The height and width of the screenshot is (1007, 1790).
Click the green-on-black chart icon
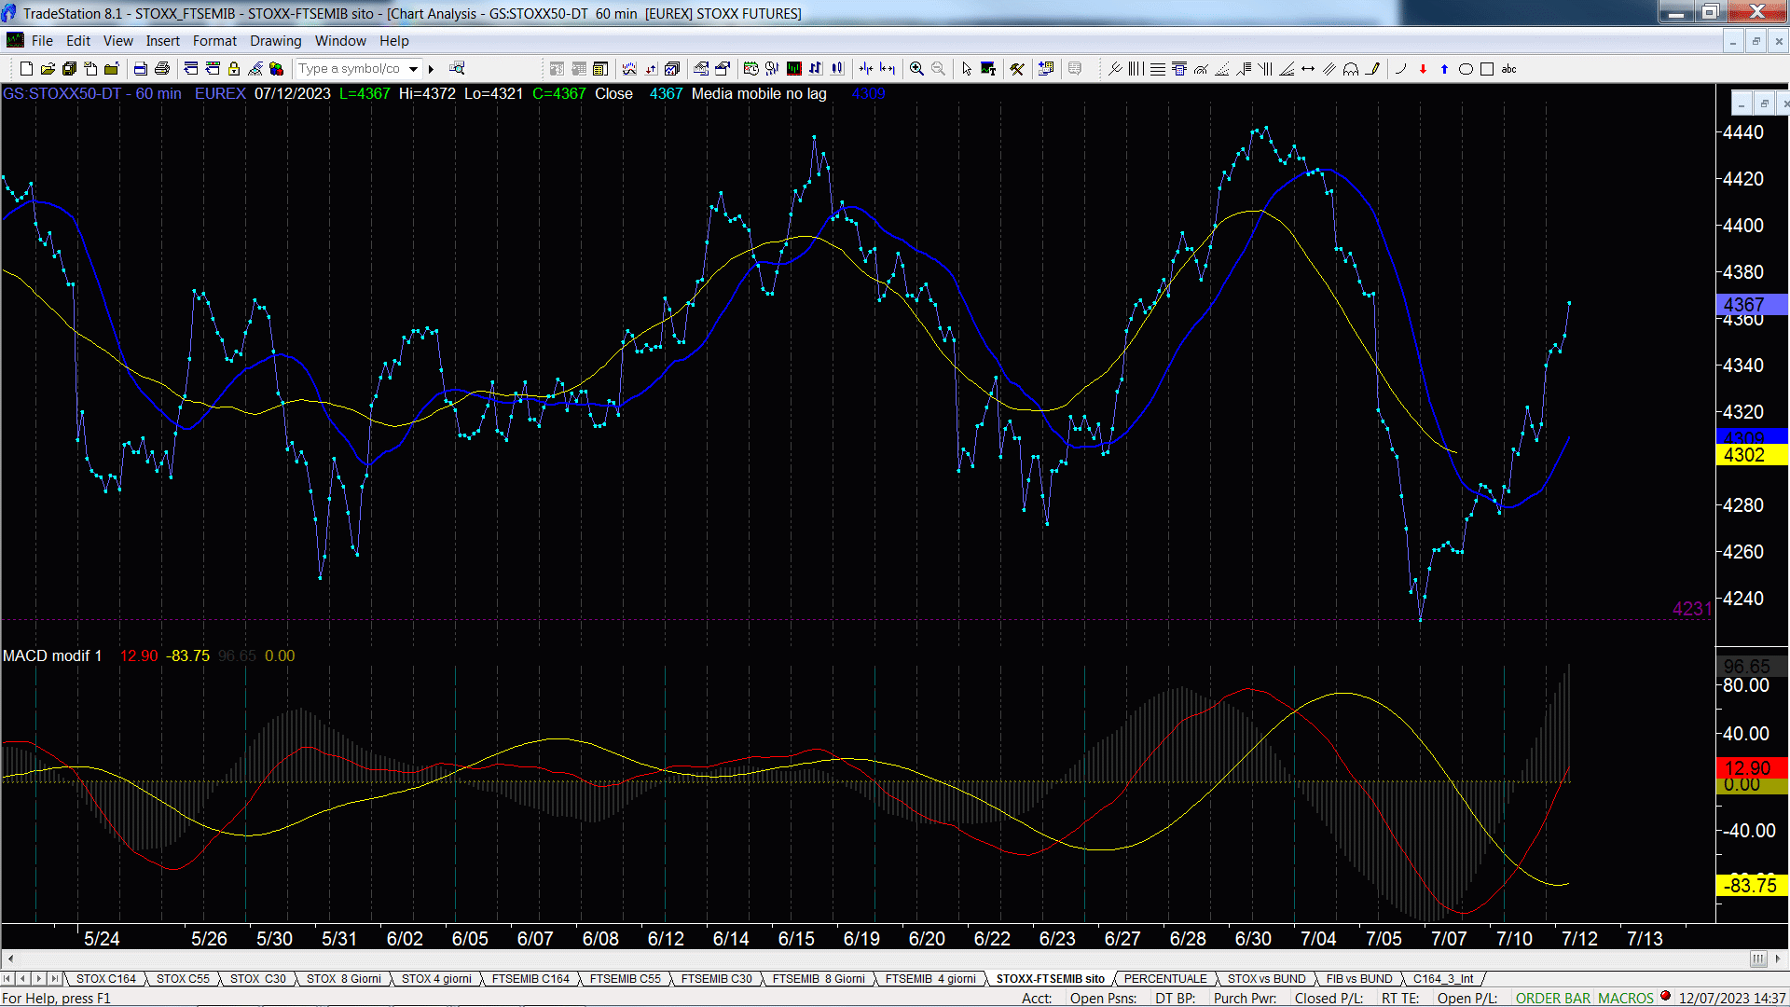coord(793,68)
